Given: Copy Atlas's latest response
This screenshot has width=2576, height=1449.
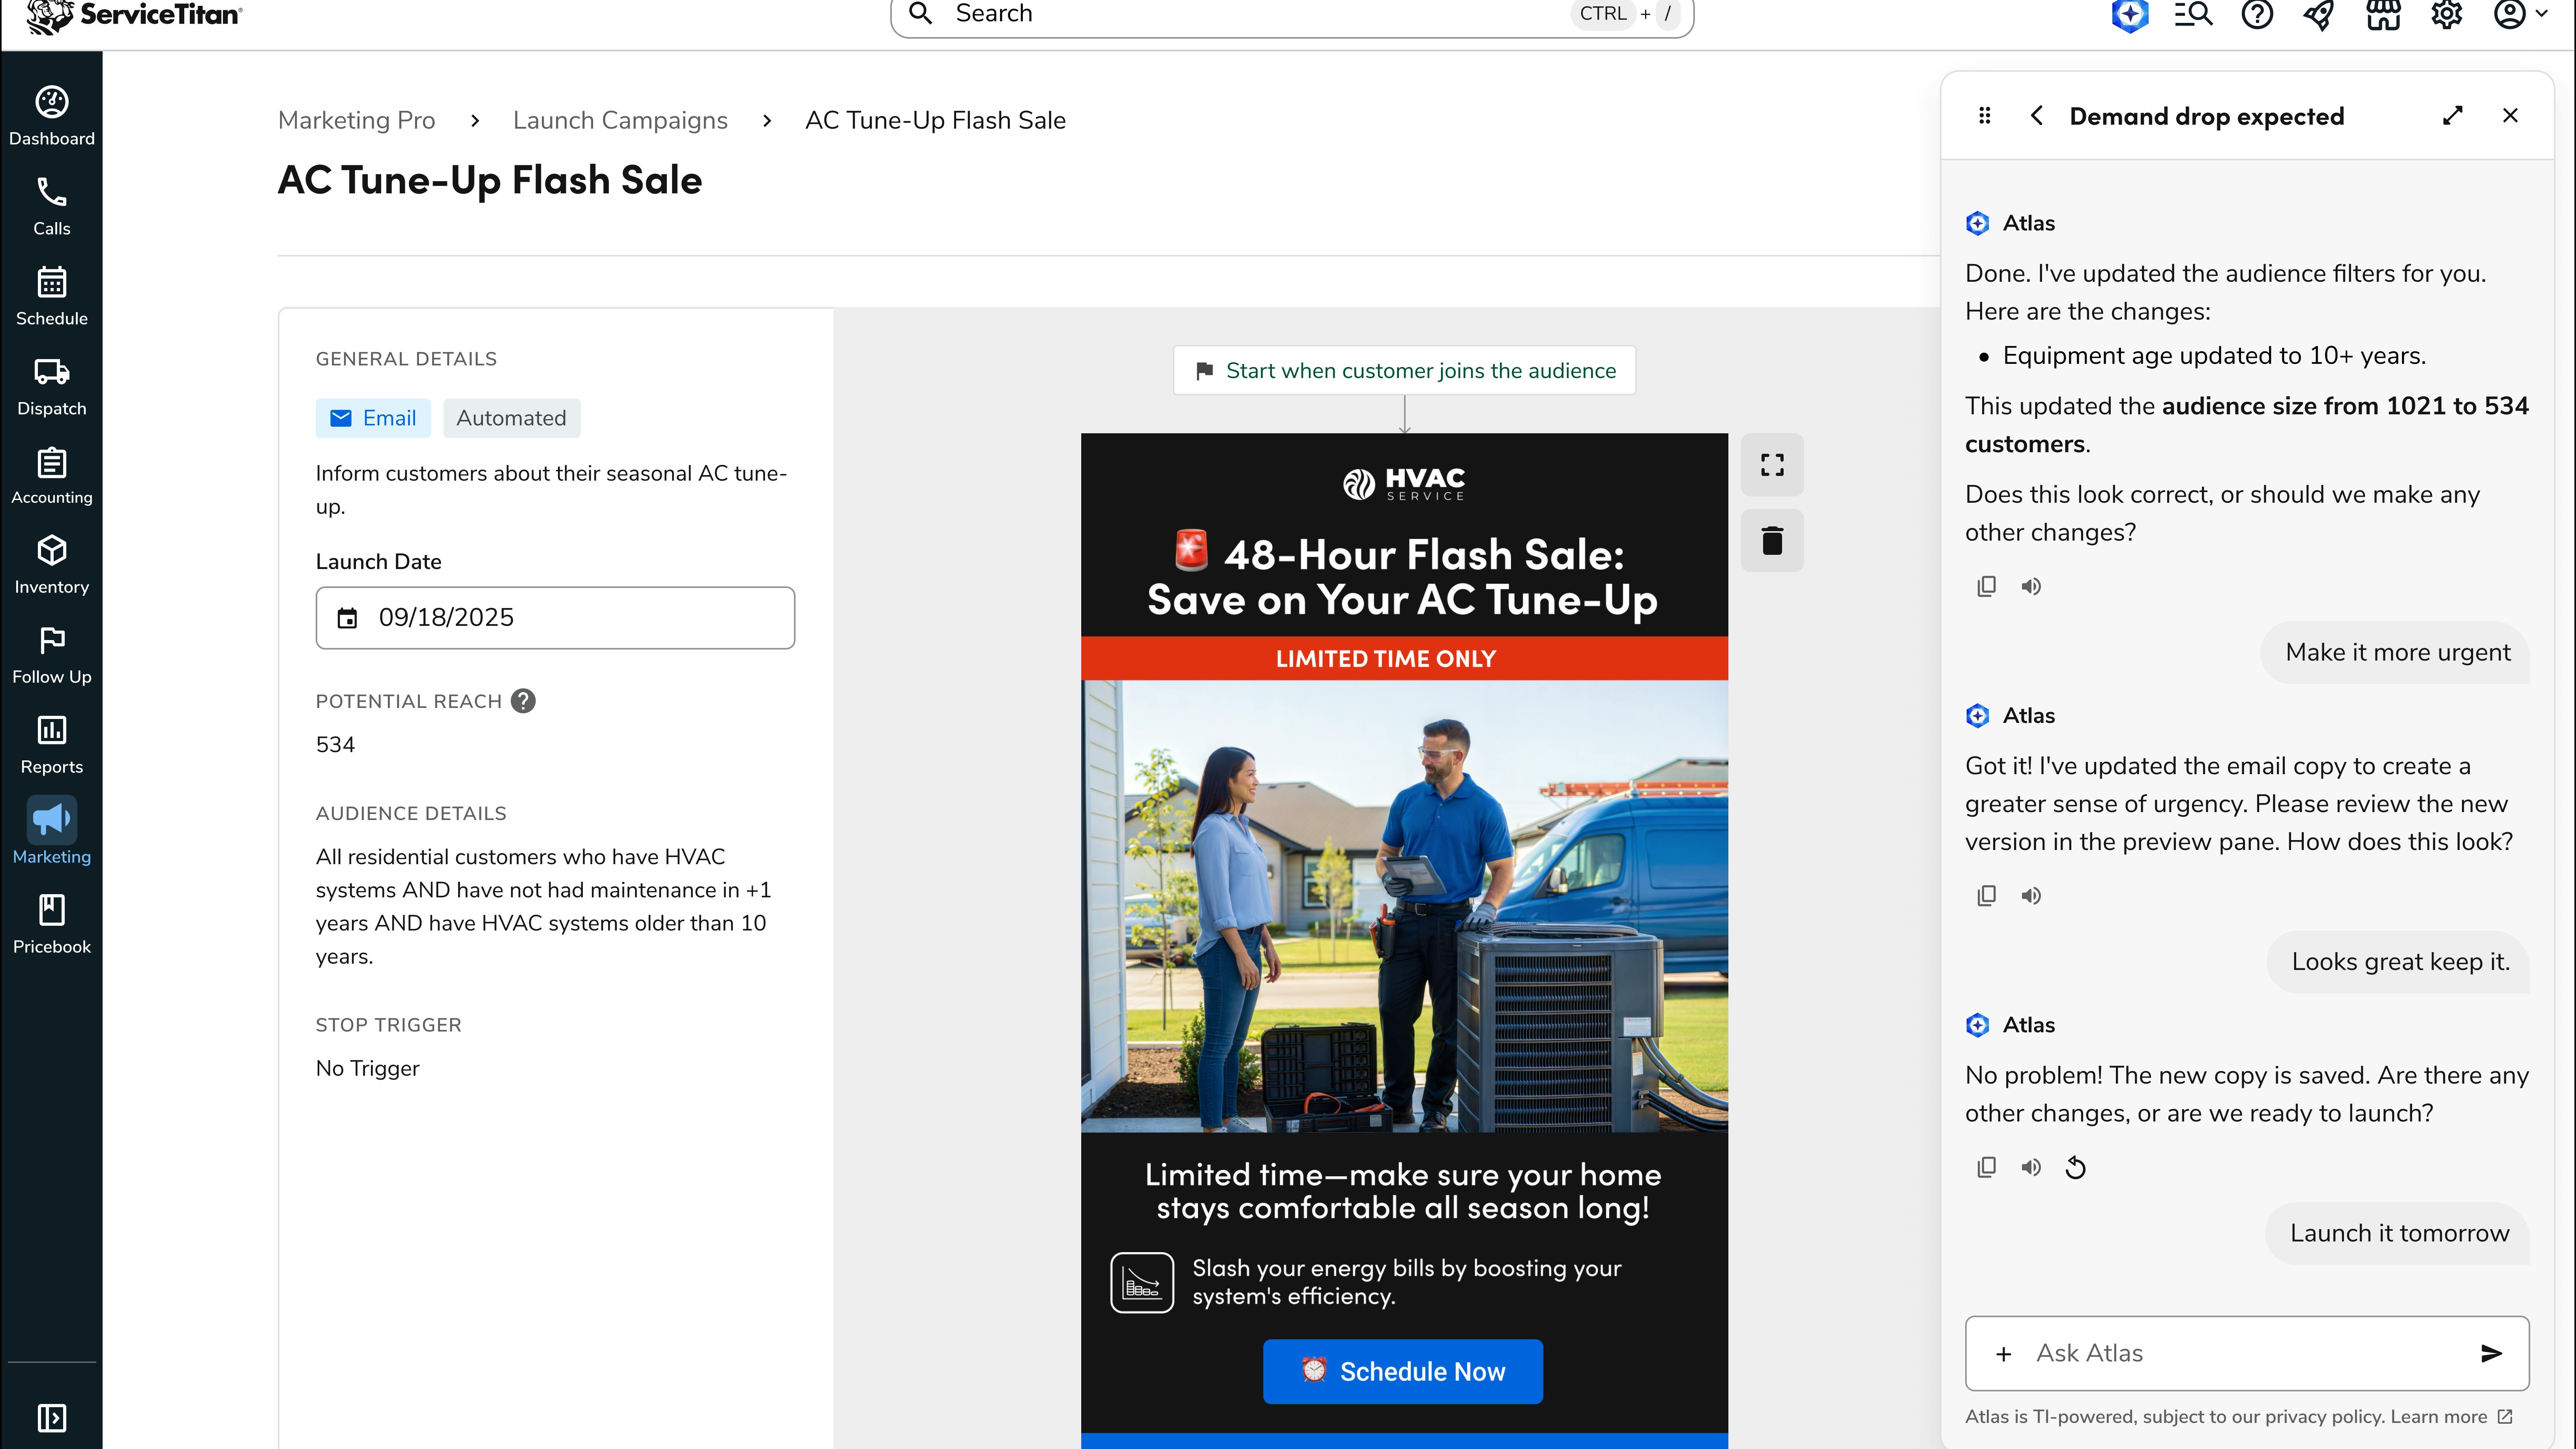Looking at the screenshot, I should (x=1986, y=1167).
